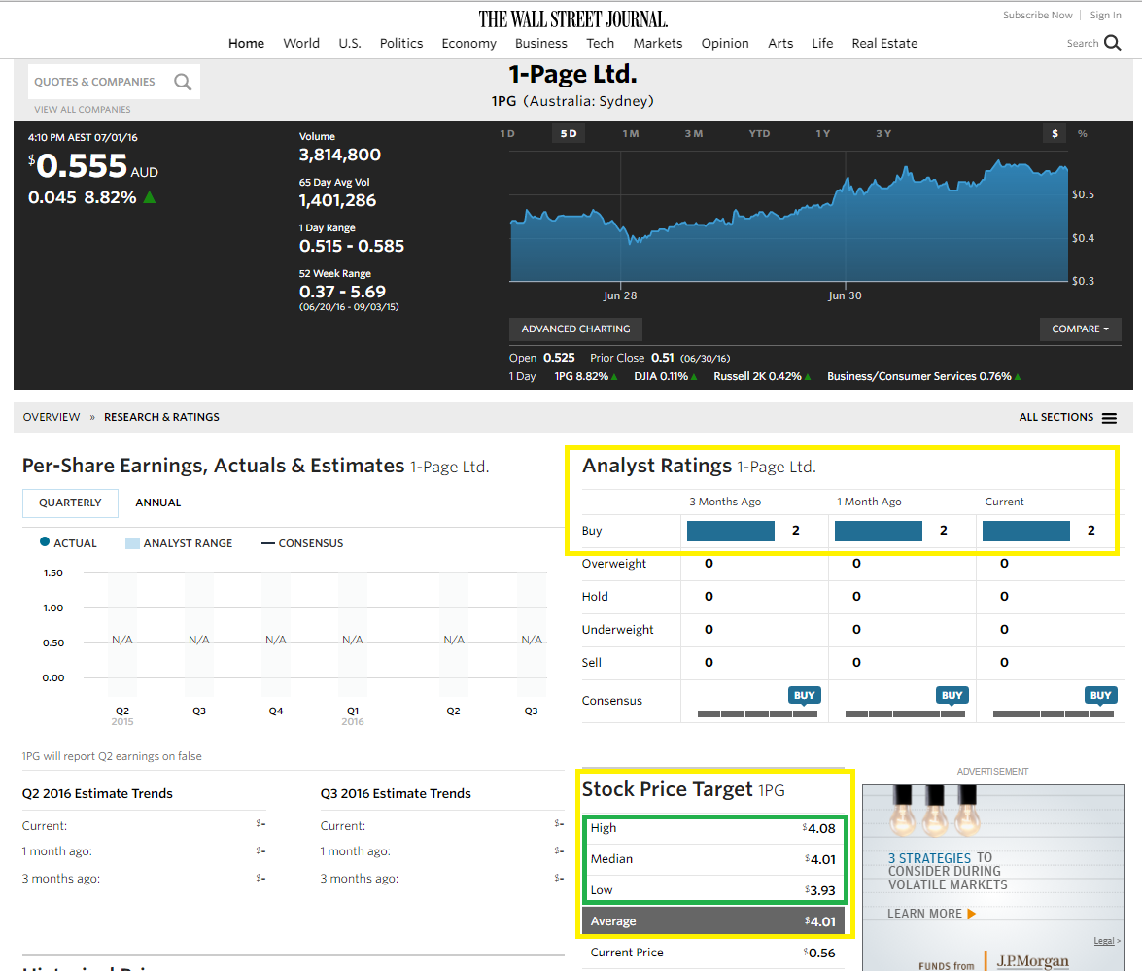Image resolution: width=1142 pixels, height=971 pixels.
Task: Select the 5D chart range
Action: tap(569, 133)
